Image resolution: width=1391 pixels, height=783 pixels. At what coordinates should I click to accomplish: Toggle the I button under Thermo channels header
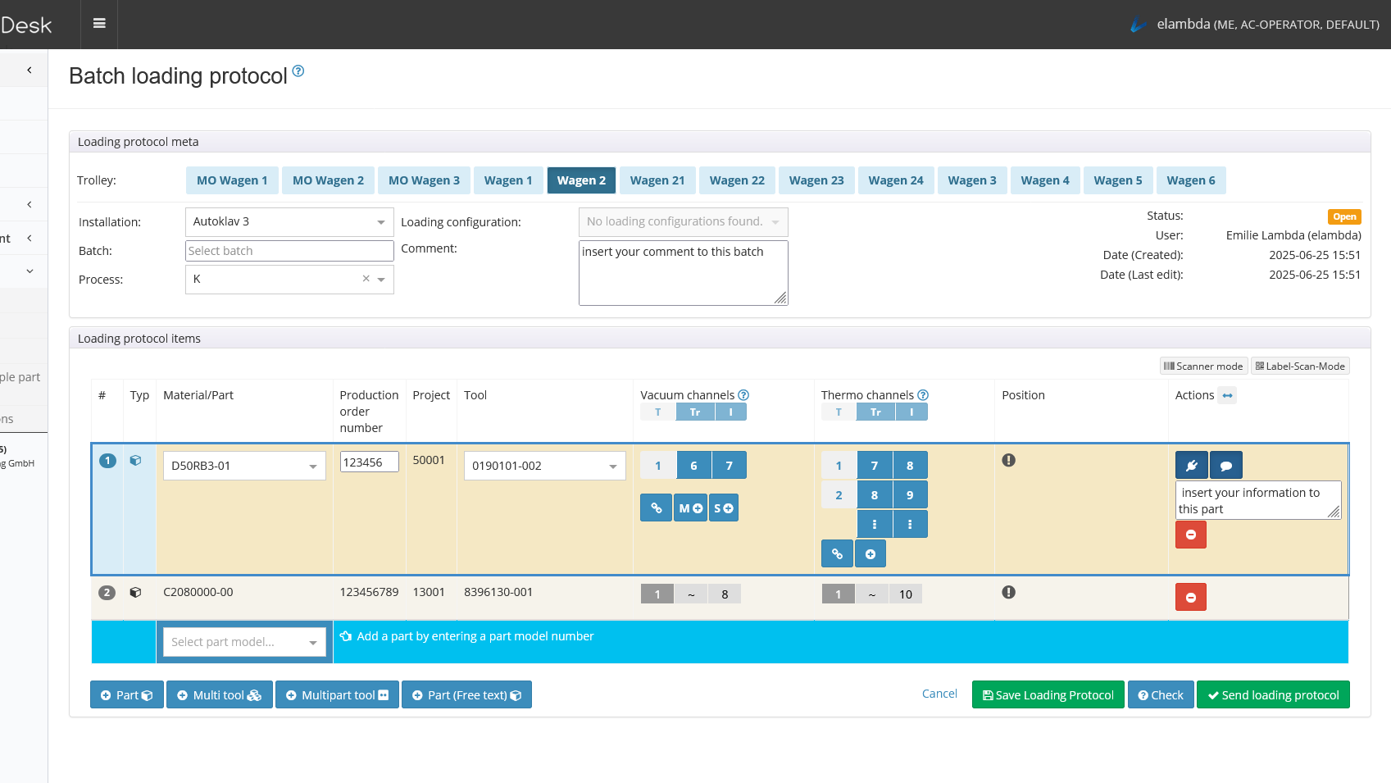click(x=911, y=412)
